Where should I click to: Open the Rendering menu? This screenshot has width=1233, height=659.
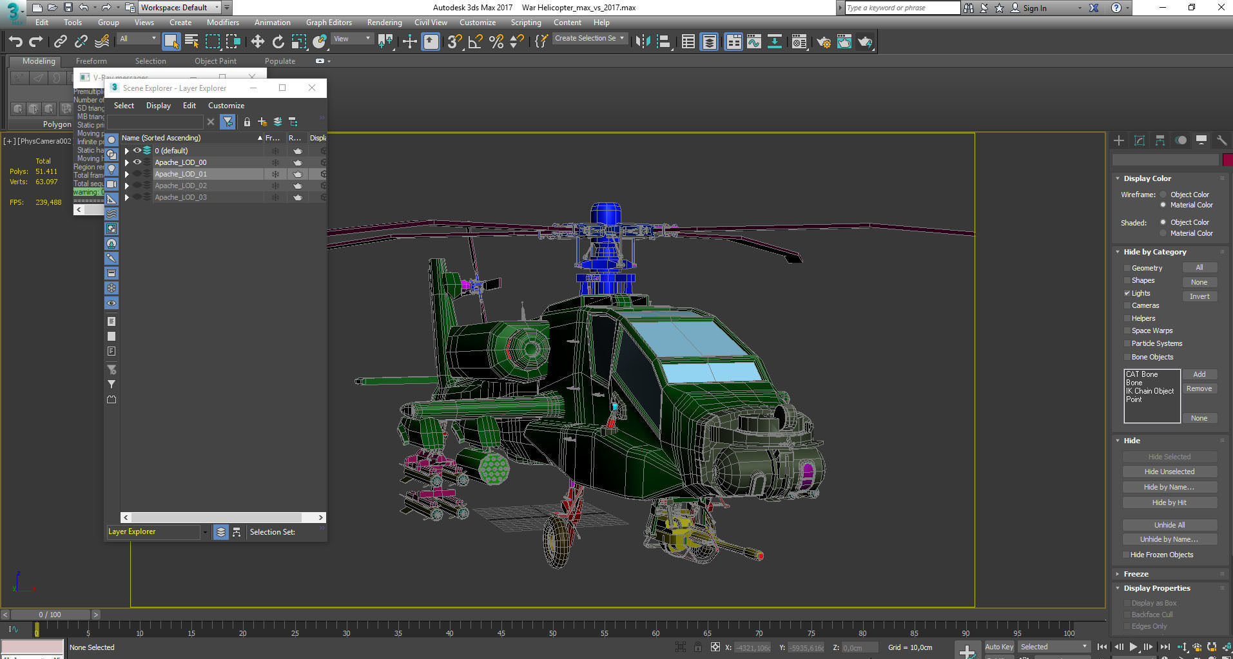pos(384,22)
